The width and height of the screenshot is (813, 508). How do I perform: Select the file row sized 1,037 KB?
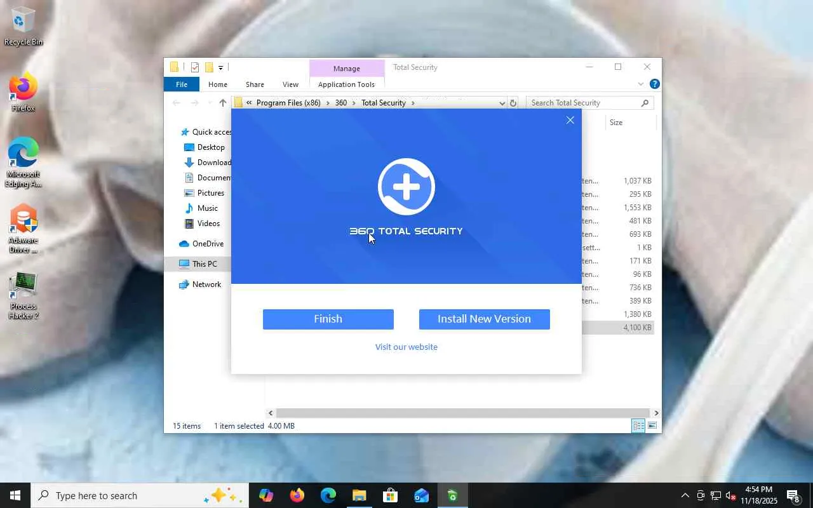tap(617, 181)
